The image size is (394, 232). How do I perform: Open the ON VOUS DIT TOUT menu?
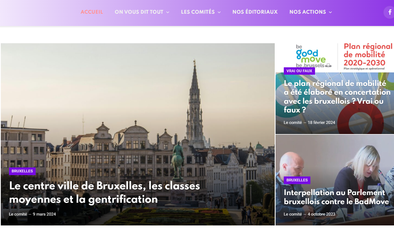click(x=139, y=12)
